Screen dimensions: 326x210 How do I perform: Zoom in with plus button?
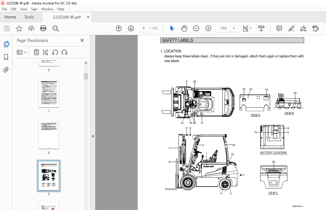point(208,28)
